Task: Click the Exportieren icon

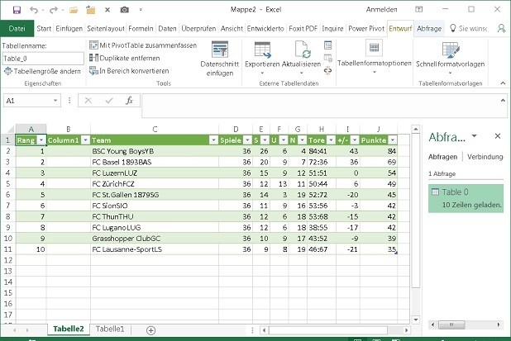Action: (262, 50)
